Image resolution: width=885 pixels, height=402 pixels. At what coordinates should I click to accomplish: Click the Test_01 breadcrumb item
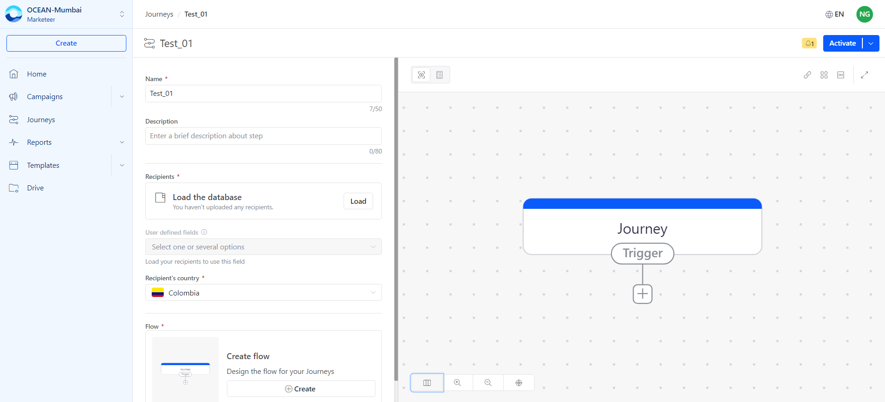pos(196,14)
